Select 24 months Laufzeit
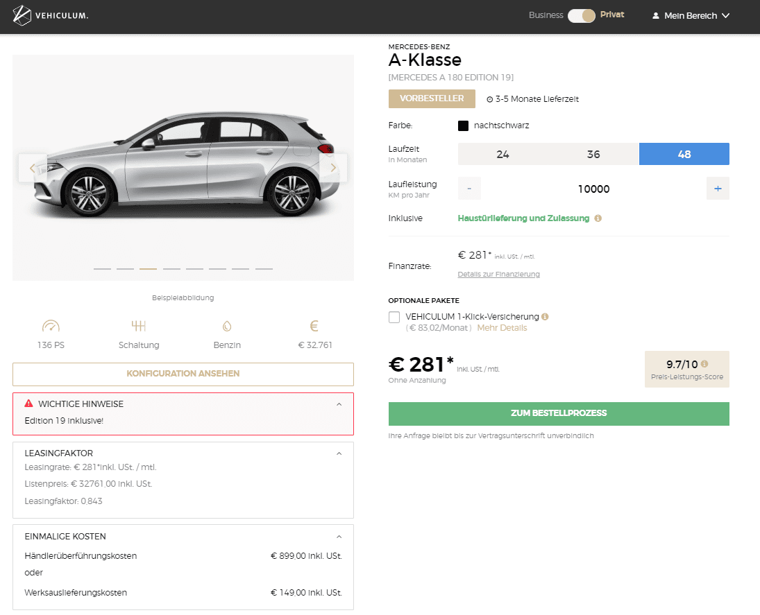 [503, 154]
